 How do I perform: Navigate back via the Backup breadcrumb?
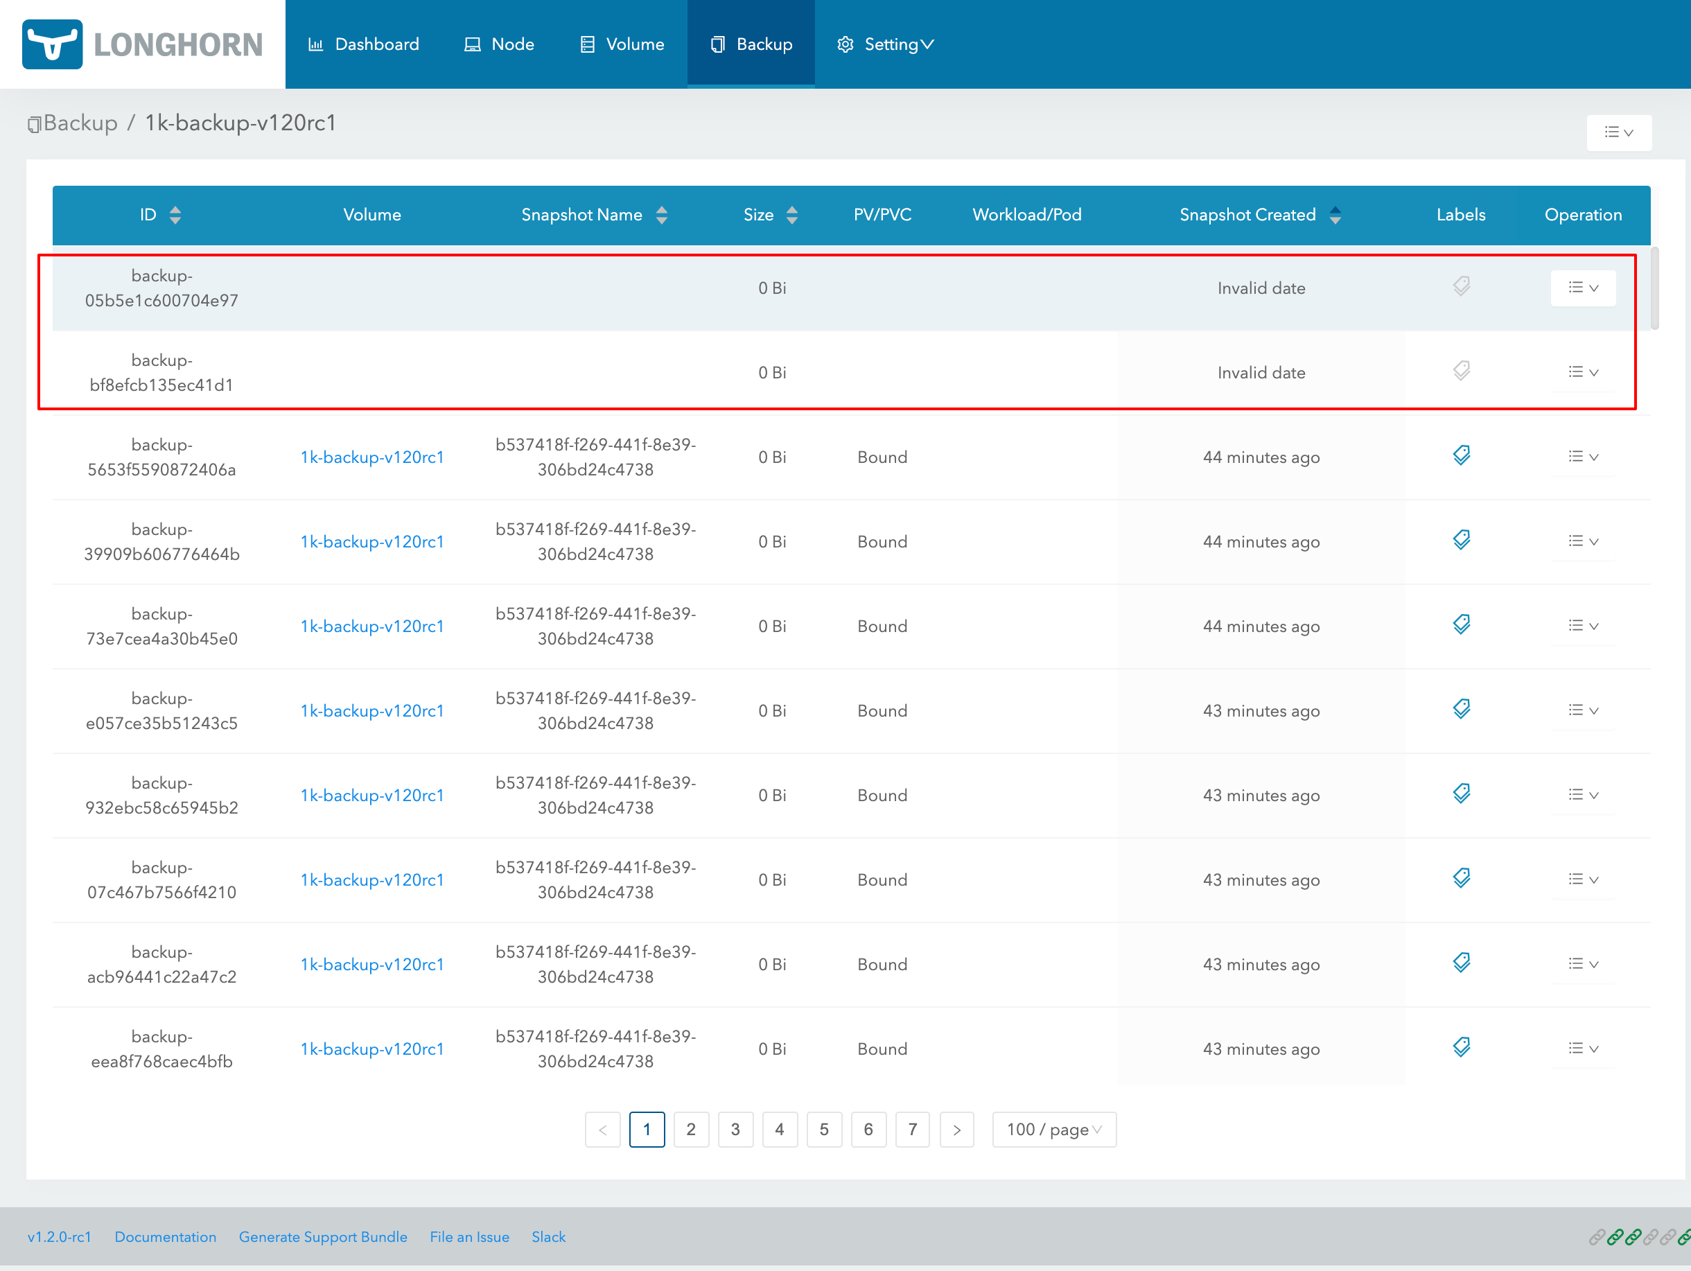click(80, 122)
